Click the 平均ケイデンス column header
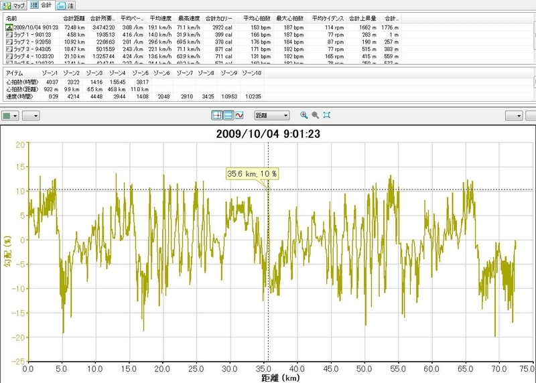 point(328,19)
